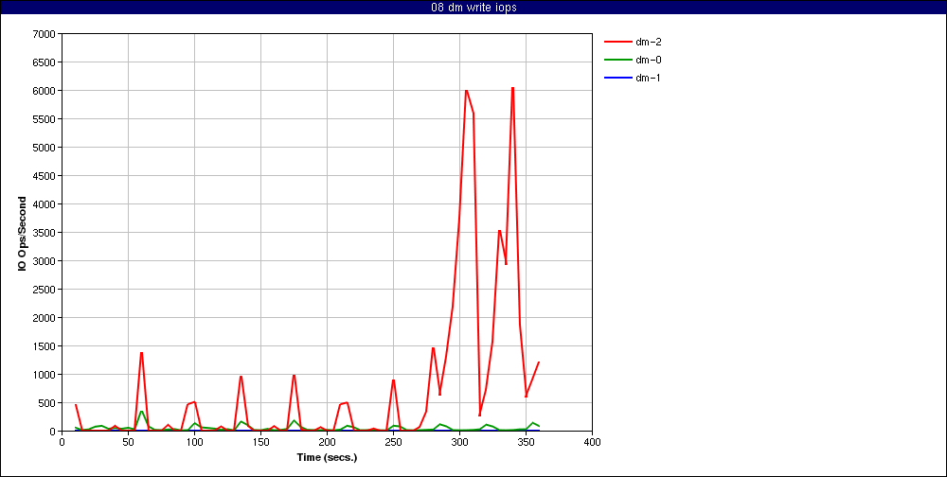Click the dm-2 peak near 305 seconds
Viewport: 947px width, 477px height.
466,91
